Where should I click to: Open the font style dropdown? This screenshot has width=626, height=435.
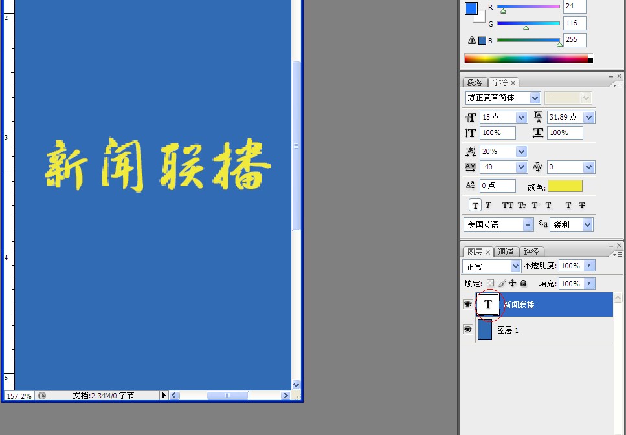(586, 98)
